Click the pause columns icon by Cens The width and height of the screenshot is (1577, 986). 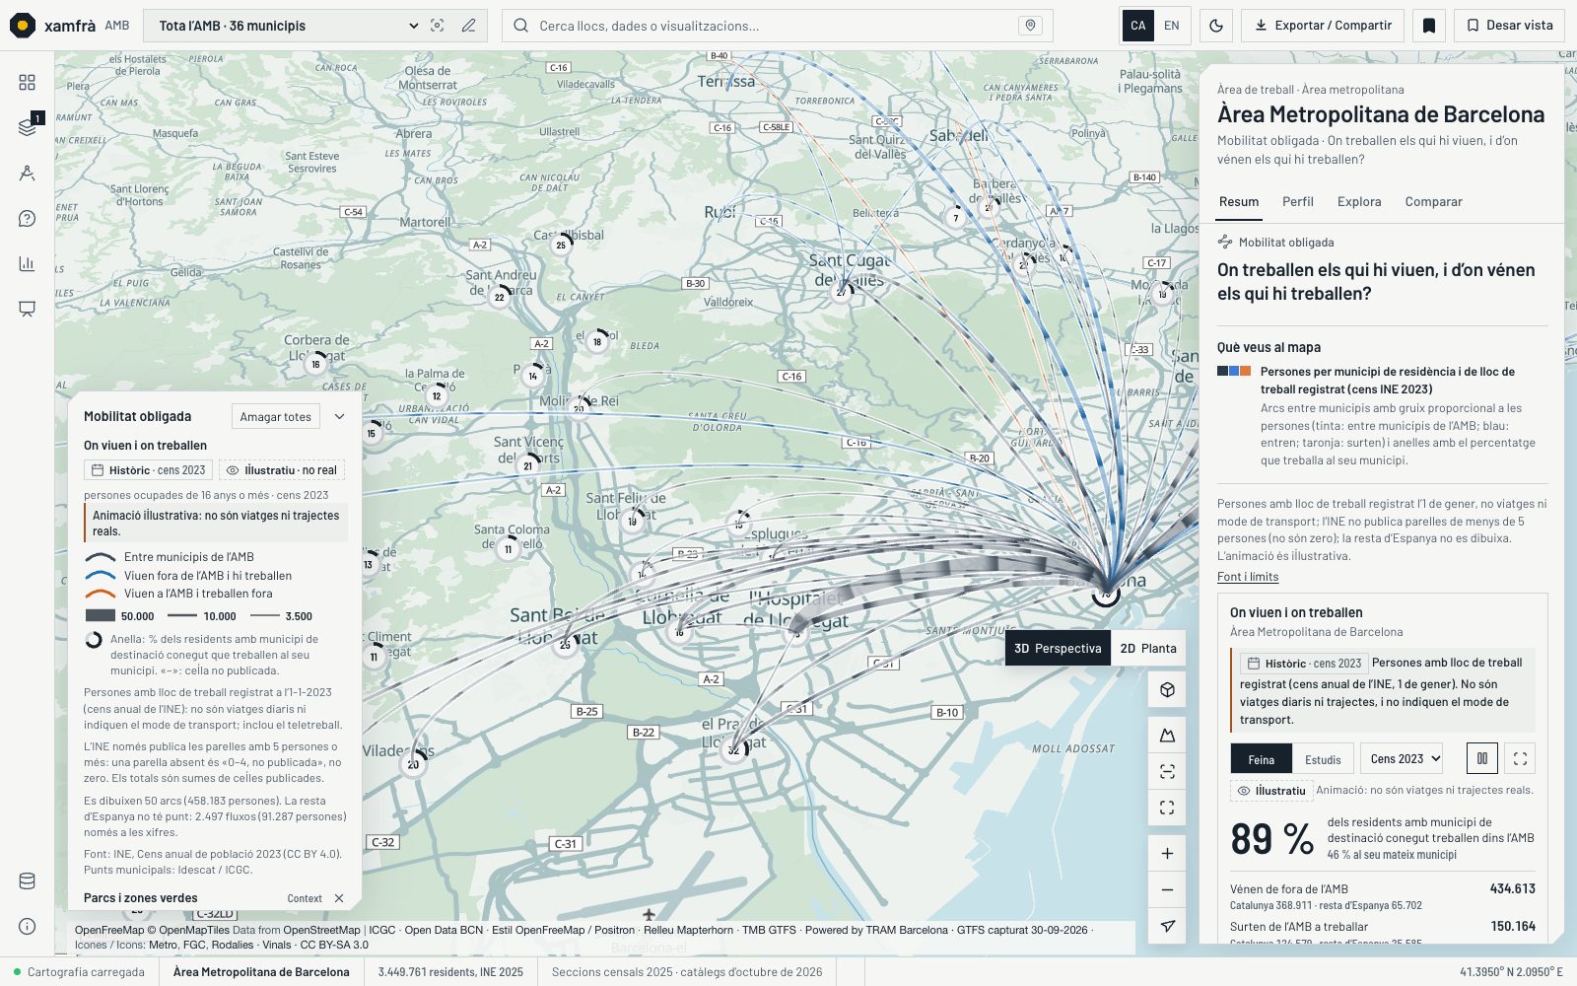(1482, 759)
